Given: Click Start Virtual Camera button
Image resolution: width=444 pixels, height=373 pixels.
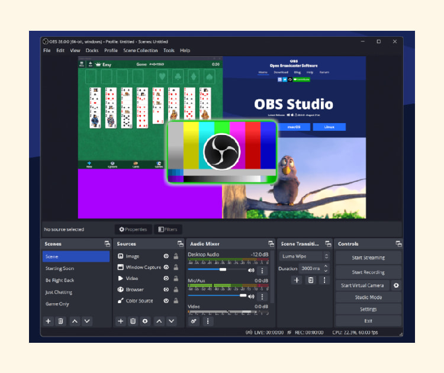Looking at the screenshot, I should (362, 285).
